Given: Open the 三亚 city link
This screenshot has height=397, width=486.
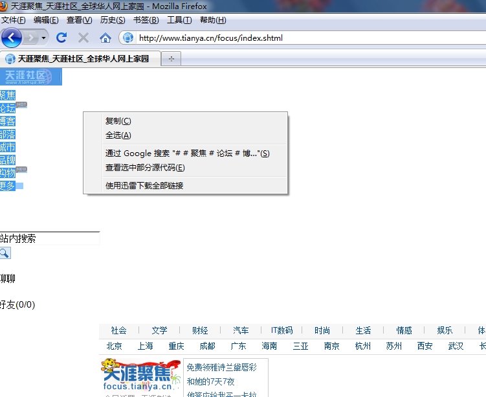Looking at the screenshot, I should (301, 346).
